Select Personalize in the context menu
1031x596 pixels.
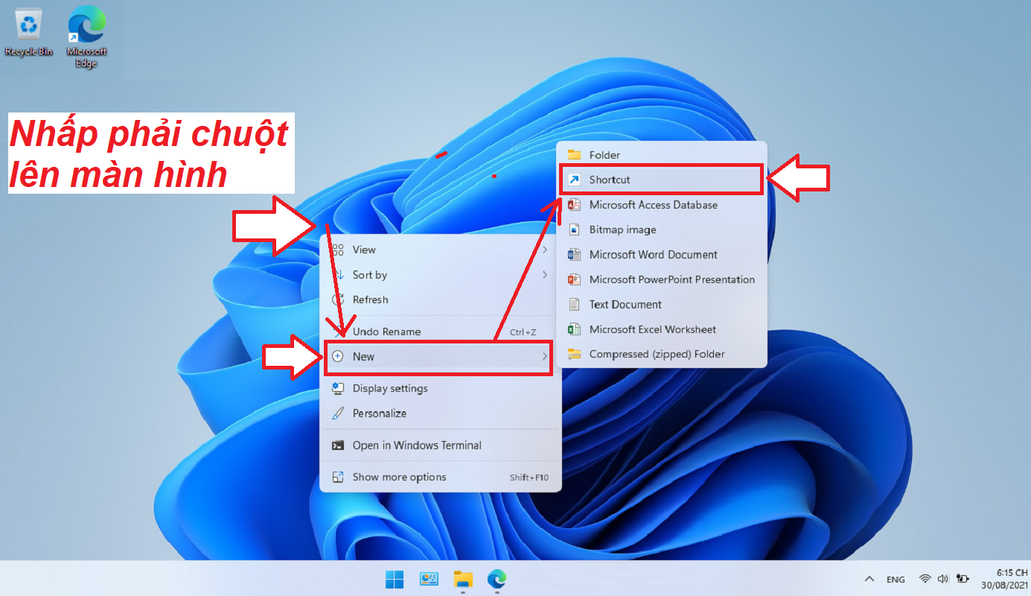[x=441, y=413]
